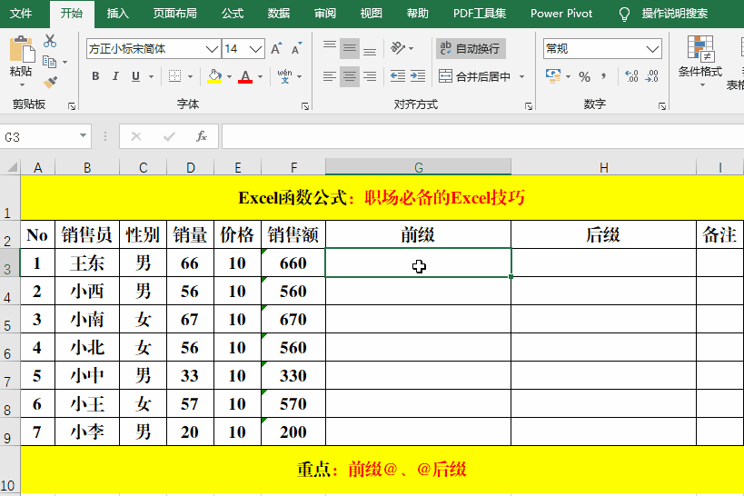Expand the 合并后居中 dropdown arrow
The image size is (744, 496).
[522, 76]
